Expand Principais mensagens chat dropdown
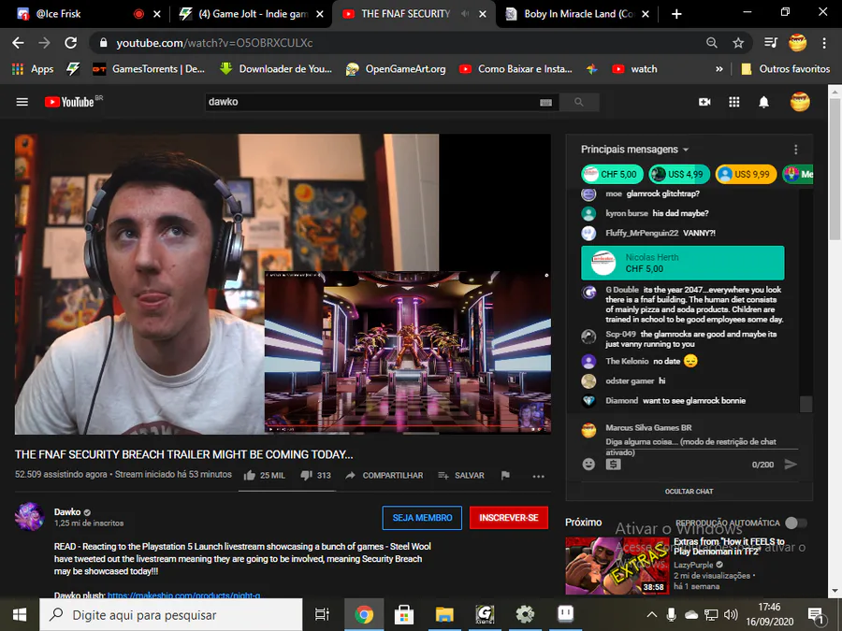The height and width of the screenshot is (631, 842). (x=634, y=150)
